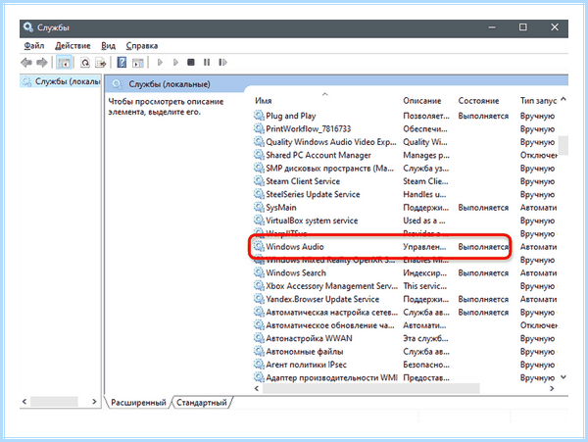Screen dimensions: 588x442
Task: Click gear icon of Plug and Play
Action: [259, 115]
